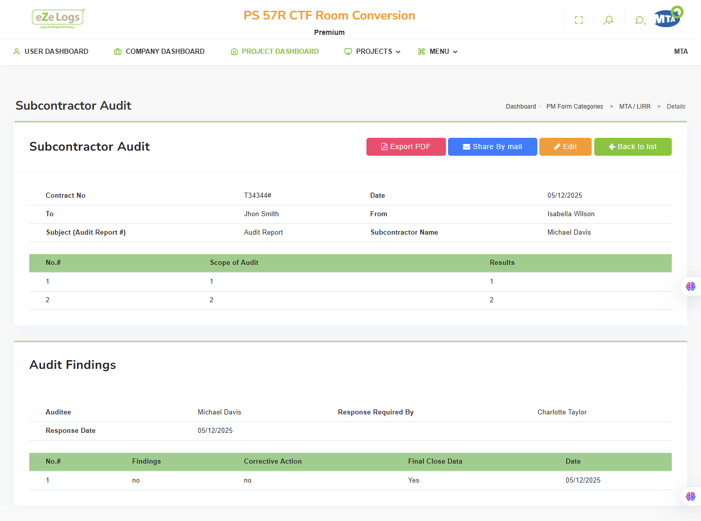Open the MTA profile avatar
Viewport: 701px width, 521px height.
[x=668, y=17]
